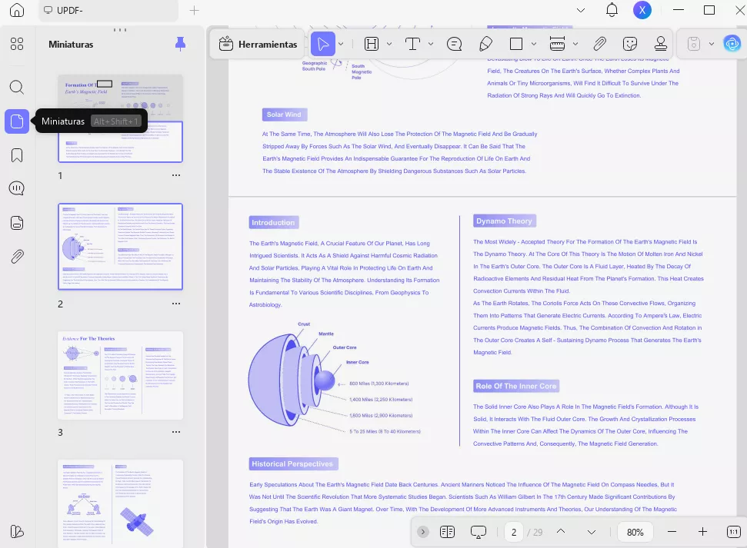This screenshot has height=548, width=747.
Task: Click the Dynamo Theory heading
Action: pos(505,221)
